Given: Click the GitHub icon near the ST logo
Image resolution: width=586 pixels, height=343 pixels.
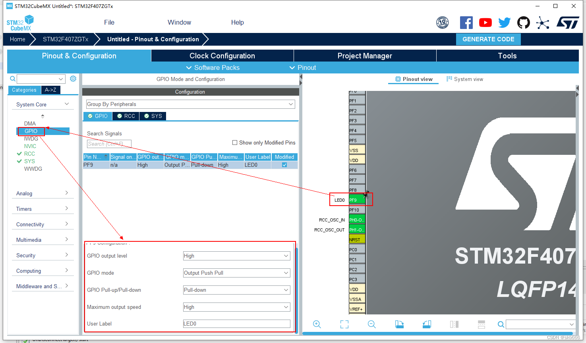Looking at the screenshot, I should (523, 23).
